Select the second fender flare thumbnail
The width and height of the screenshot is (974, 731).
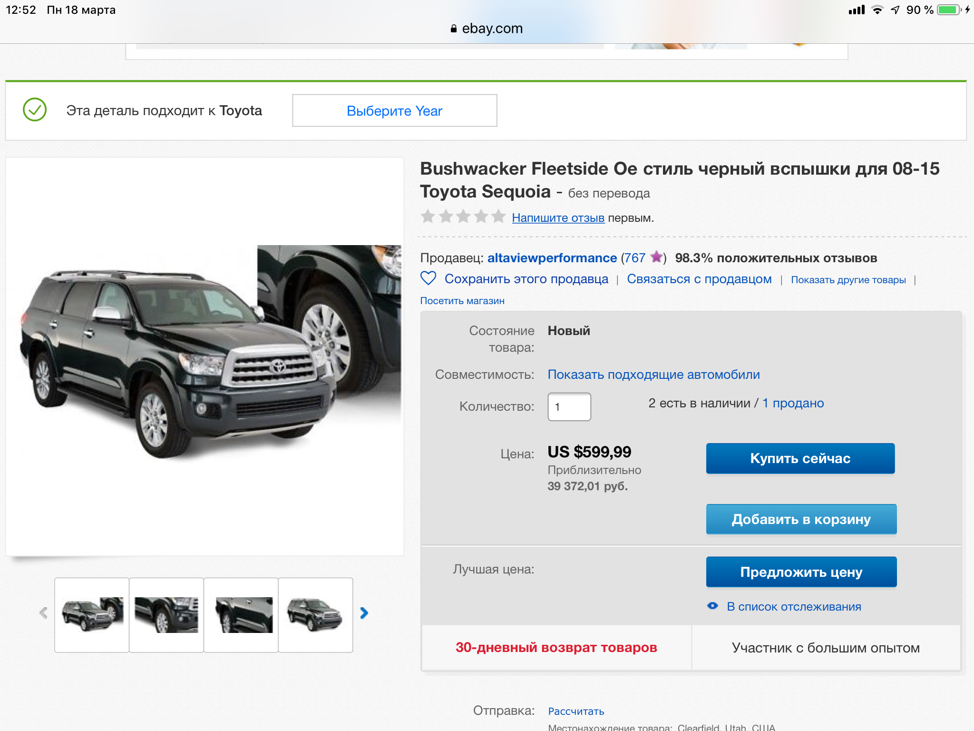[166, 615]
